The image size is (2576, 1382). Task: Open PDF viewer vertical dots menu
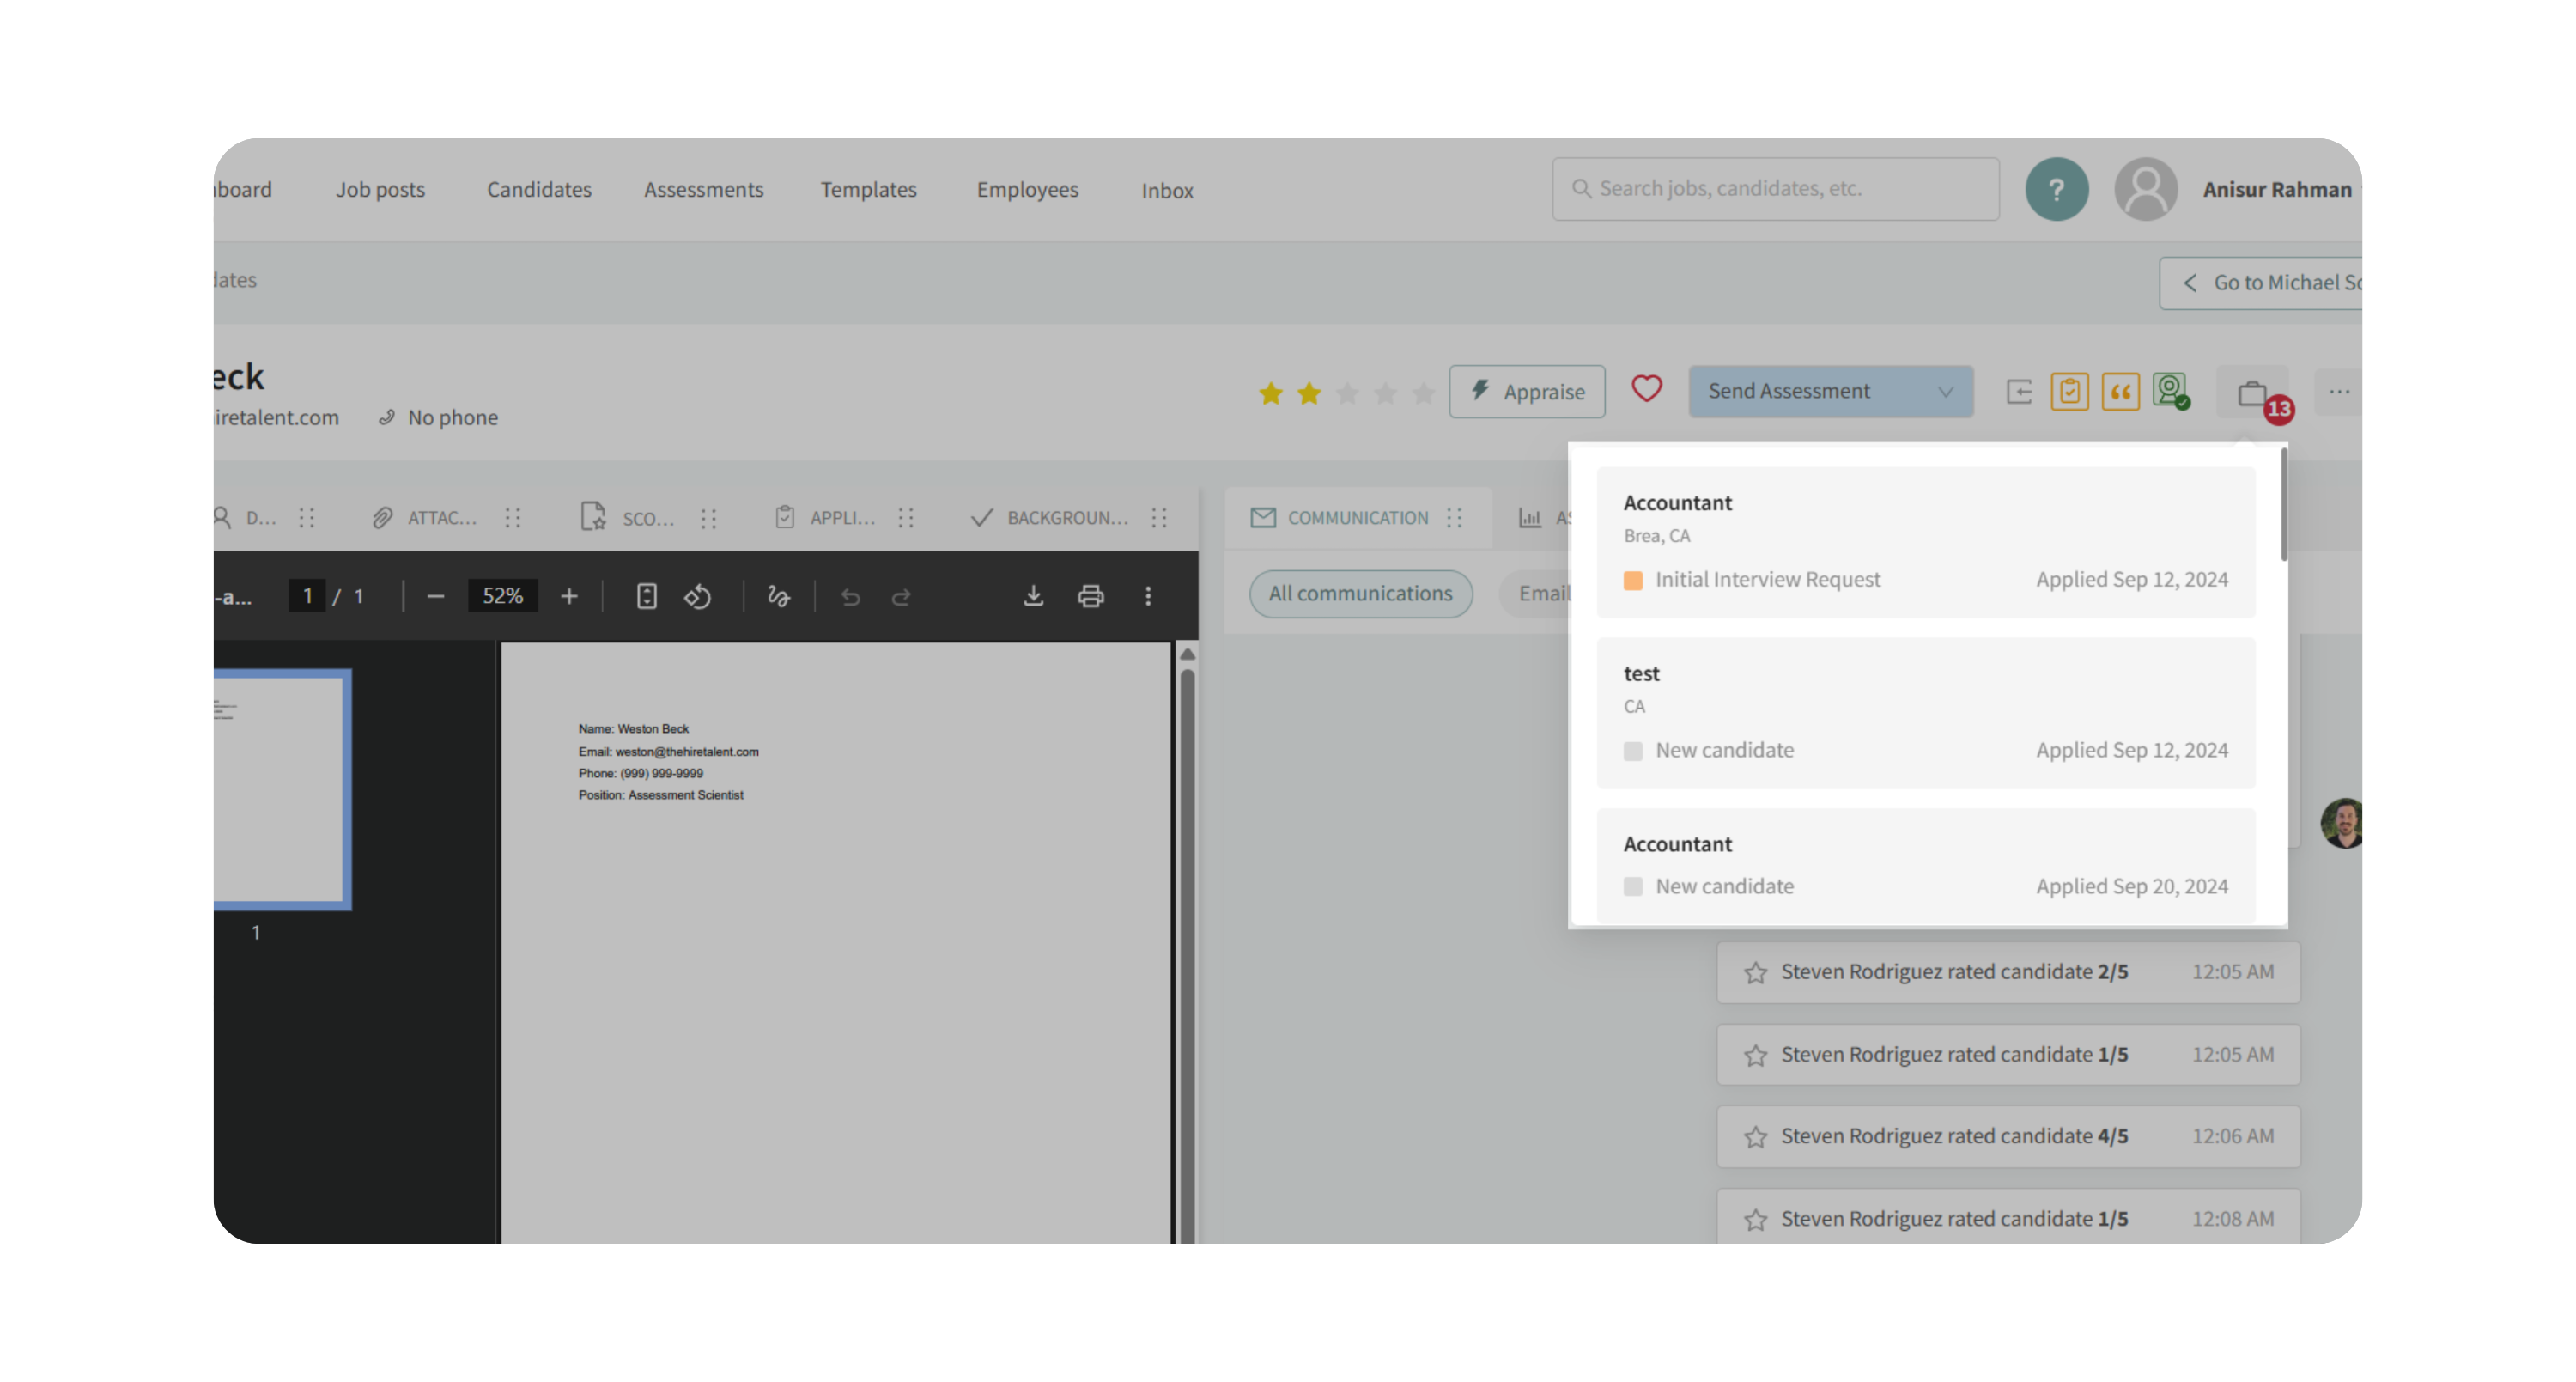(1147, 596)
